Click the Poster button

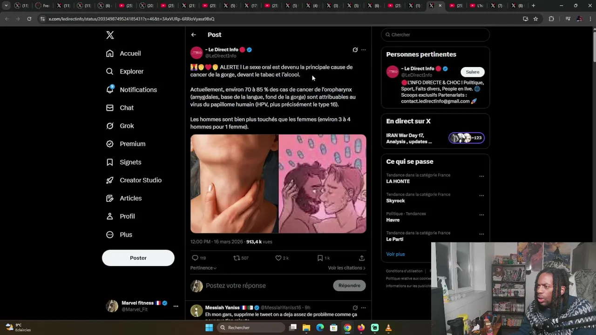point(138,258)
